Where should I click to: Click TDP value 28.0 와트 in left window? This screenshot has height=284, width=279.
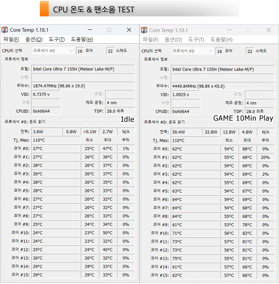(120, 111)
